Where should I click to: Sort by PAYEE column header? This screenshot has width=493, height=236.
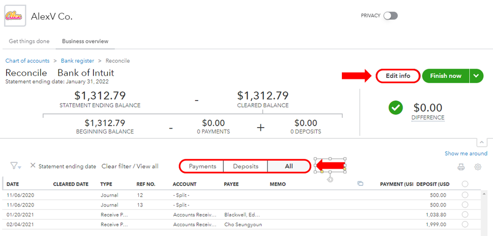click(231, 184)
